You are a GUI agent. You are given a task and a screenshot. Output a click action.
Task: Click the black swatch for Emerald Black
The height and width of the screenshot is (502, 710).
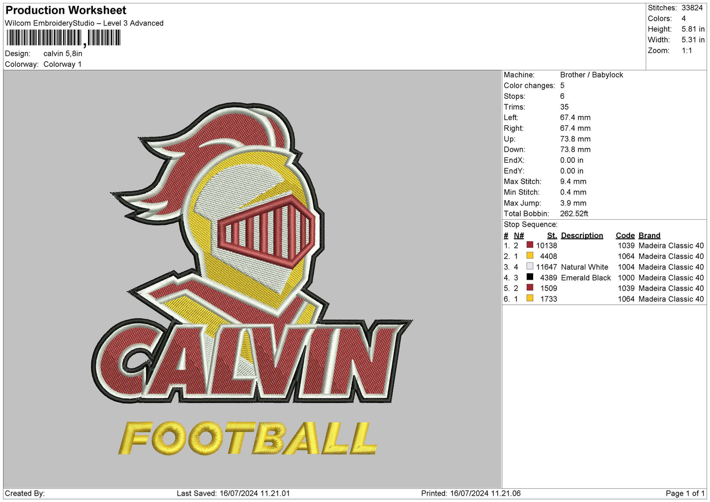pyautogui.click(x=530, y=277)
